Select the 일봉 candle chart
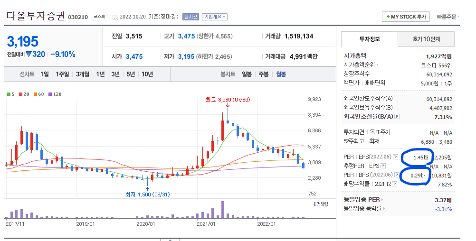Viewport: 476px width, 241px height. click(x=247, y=74)
